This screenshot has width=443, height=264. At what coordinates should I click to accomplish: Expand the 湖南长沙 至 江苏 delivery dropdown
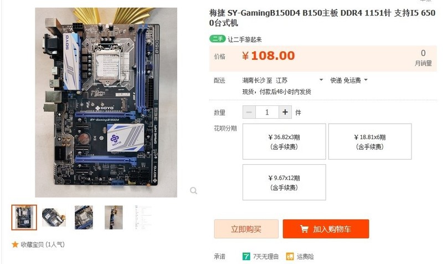pos(321,80)
